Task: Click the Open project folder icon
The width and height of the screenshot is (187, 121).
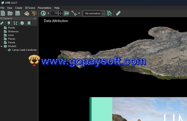Action: click(10, 13)
